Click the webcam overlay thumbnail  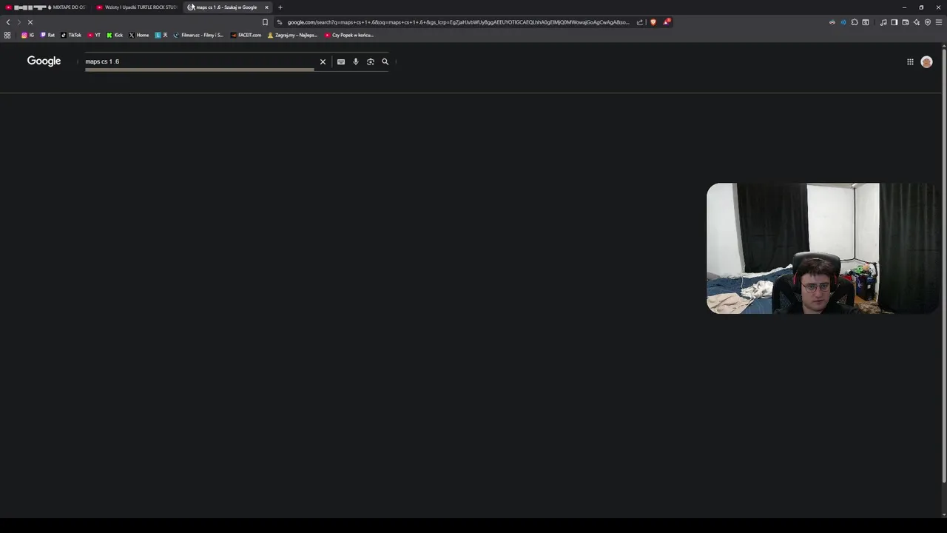tap(822, 248)
